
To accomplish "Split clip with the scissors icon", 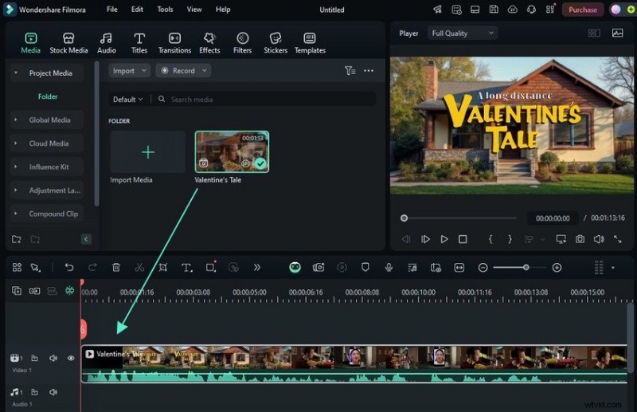I will coord(139,267).
